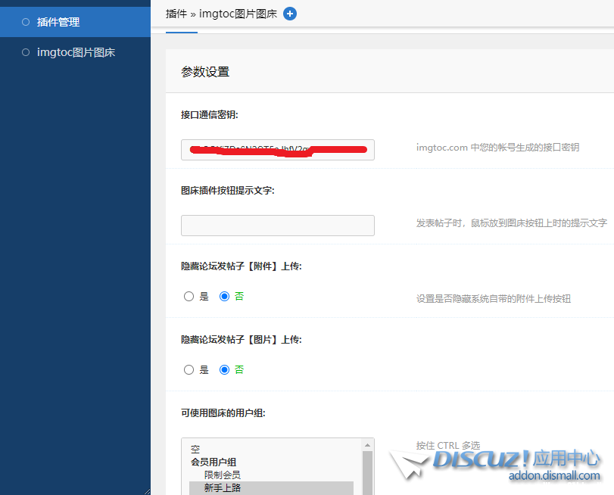Click the blue plus icon beside the breadcrumb
The width and height of the screenshot is (614, 495).
coord(290,14)
